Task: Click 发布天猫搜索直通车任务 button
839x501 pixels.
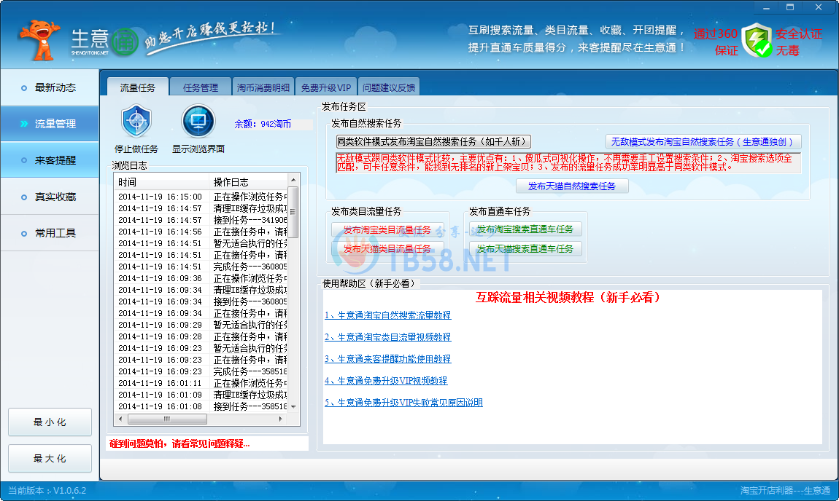Action: coord(525,249)
